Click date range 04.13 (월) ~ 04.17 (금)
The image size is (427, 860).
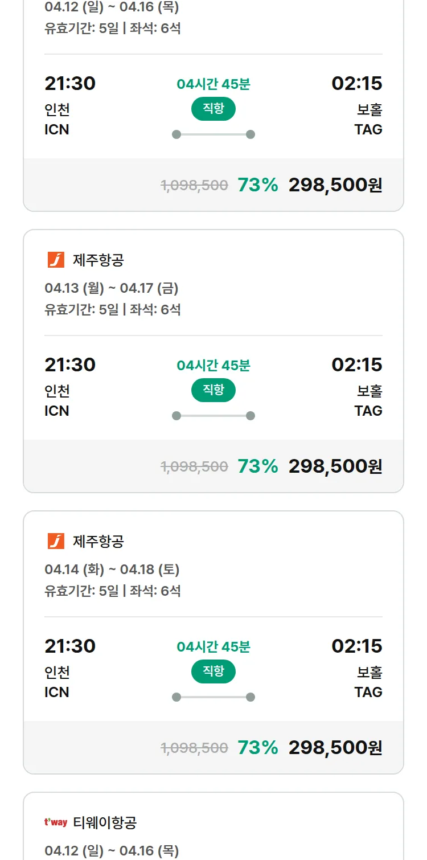[x=112, y=288]
